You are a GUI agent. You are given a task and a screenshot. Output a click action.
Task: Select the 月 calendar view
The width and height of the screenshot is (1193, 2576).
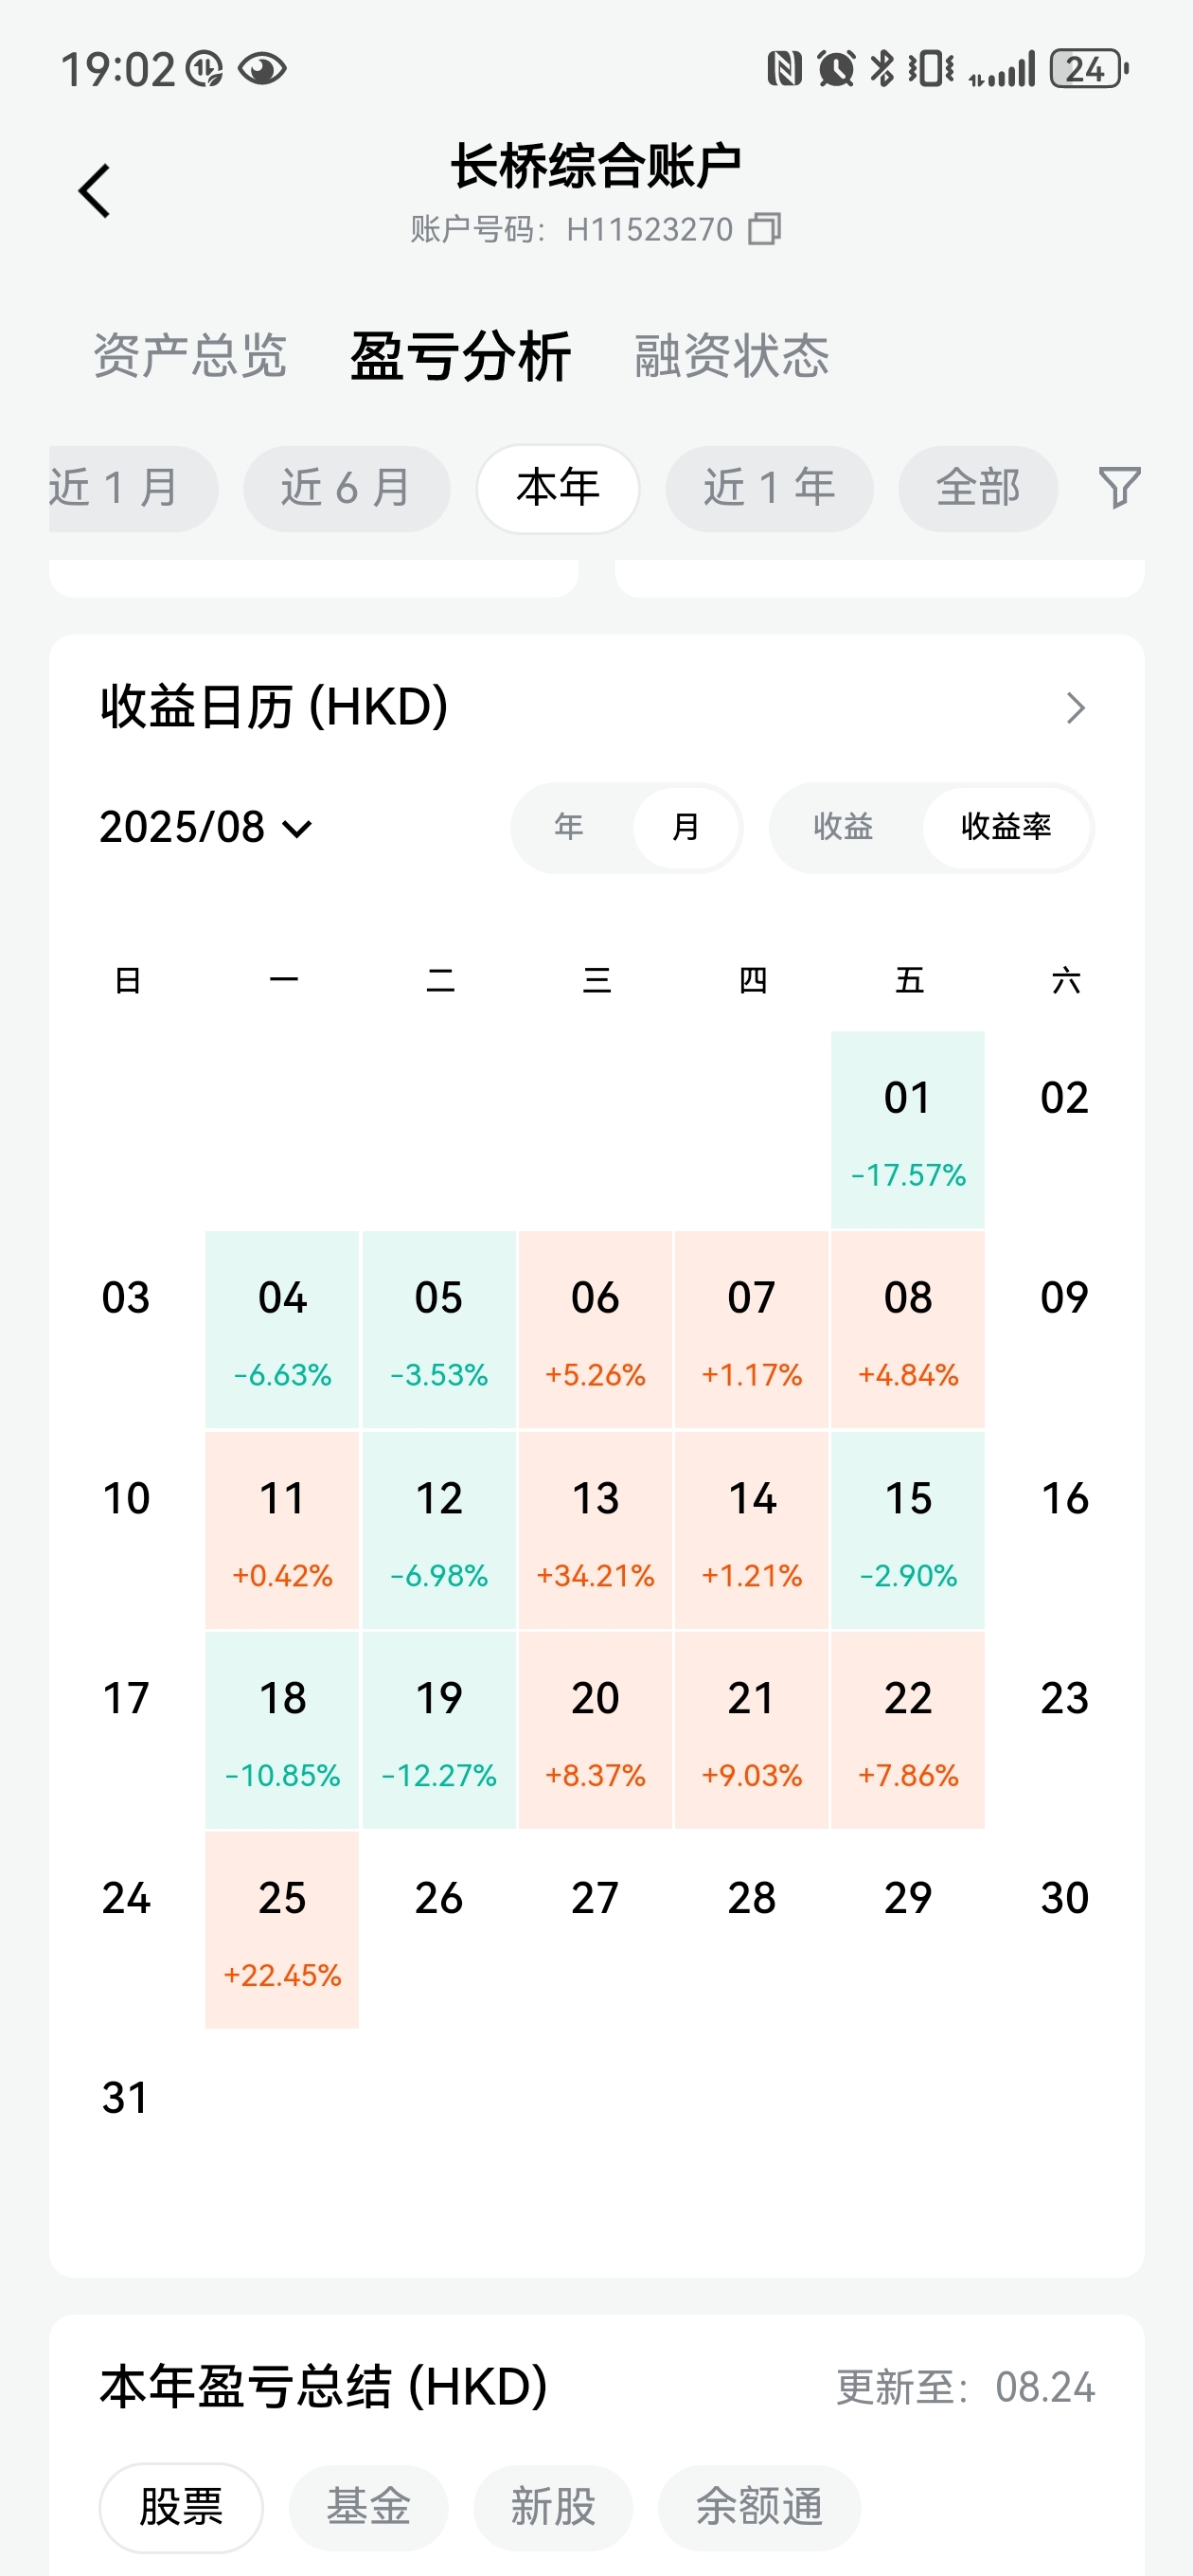(686, 827)
